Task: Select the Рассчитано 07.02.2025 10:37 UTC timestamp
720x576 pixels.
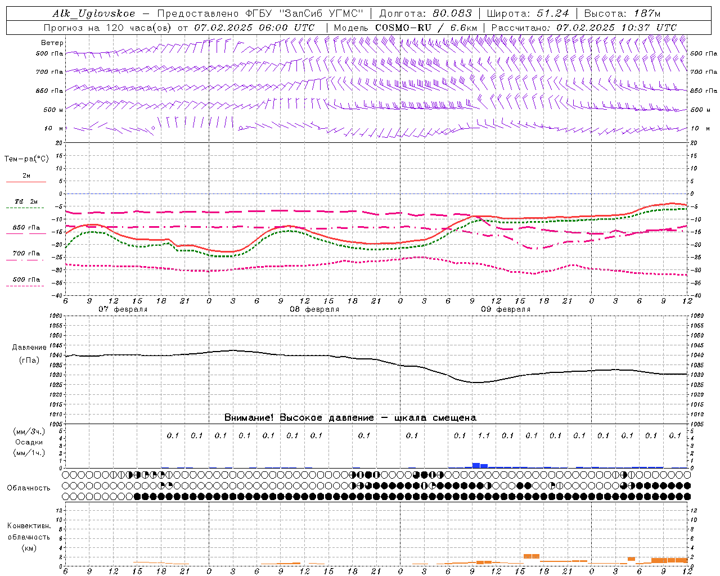Action: [x=584, y=28]
